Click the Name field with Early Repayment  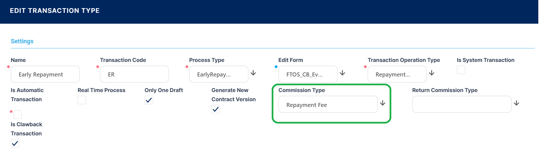45,74
